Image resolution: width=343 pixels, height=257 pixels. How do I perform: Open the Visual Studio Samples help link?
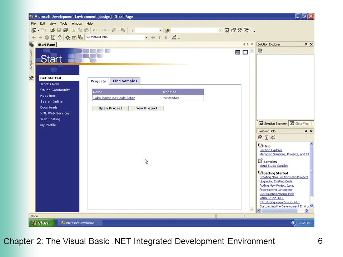[274, 166]
